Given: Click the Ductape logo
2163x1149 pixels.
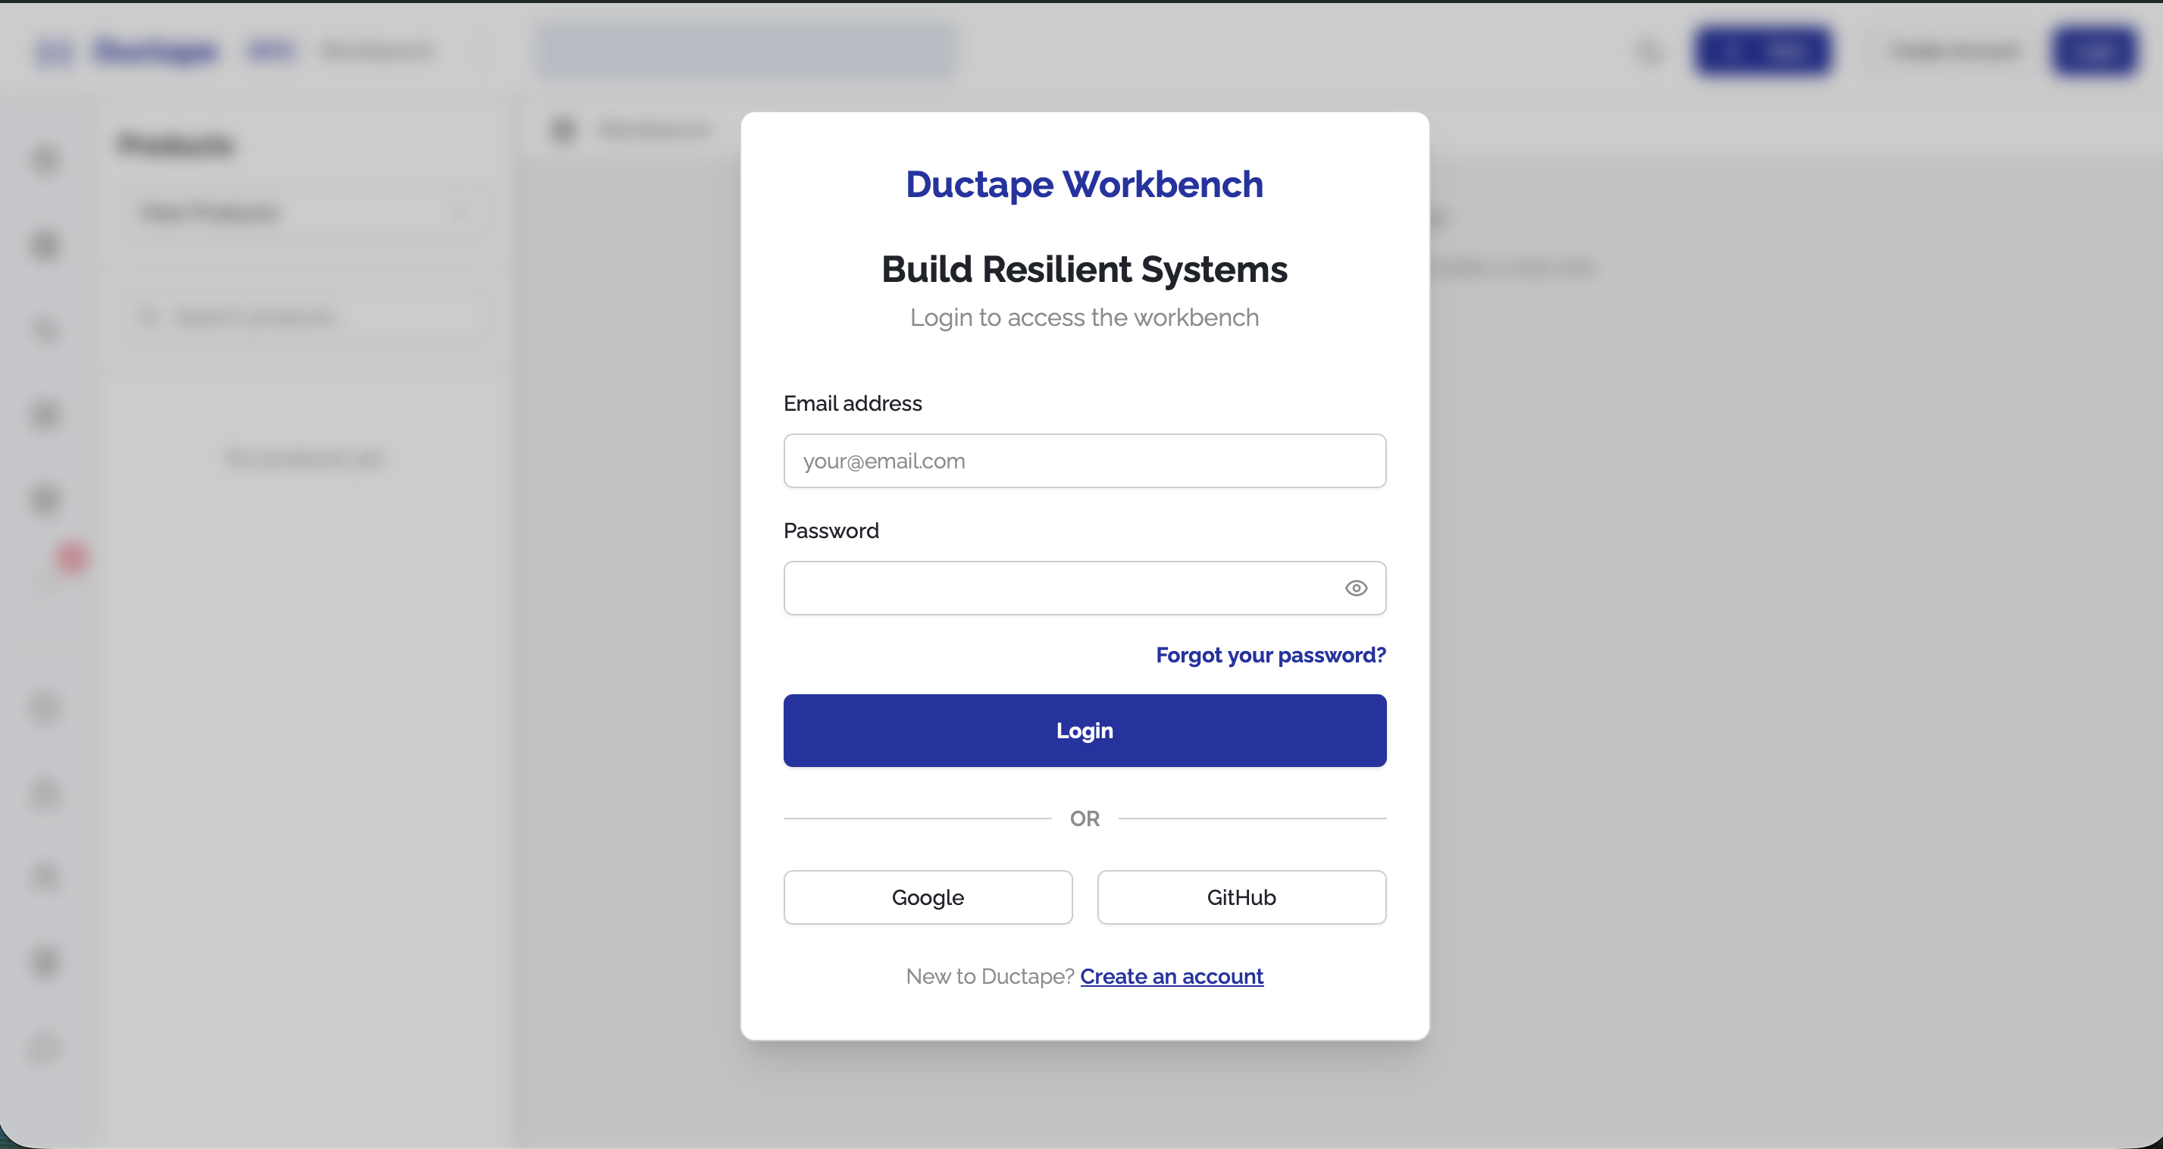Looking at the screenshot, I should point(155,50).
